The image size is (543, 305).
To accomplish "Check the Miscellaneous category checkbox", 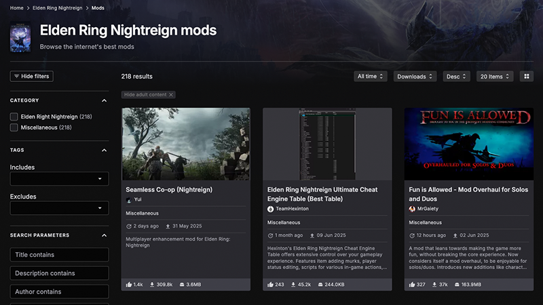I will [x=14, y=127].
